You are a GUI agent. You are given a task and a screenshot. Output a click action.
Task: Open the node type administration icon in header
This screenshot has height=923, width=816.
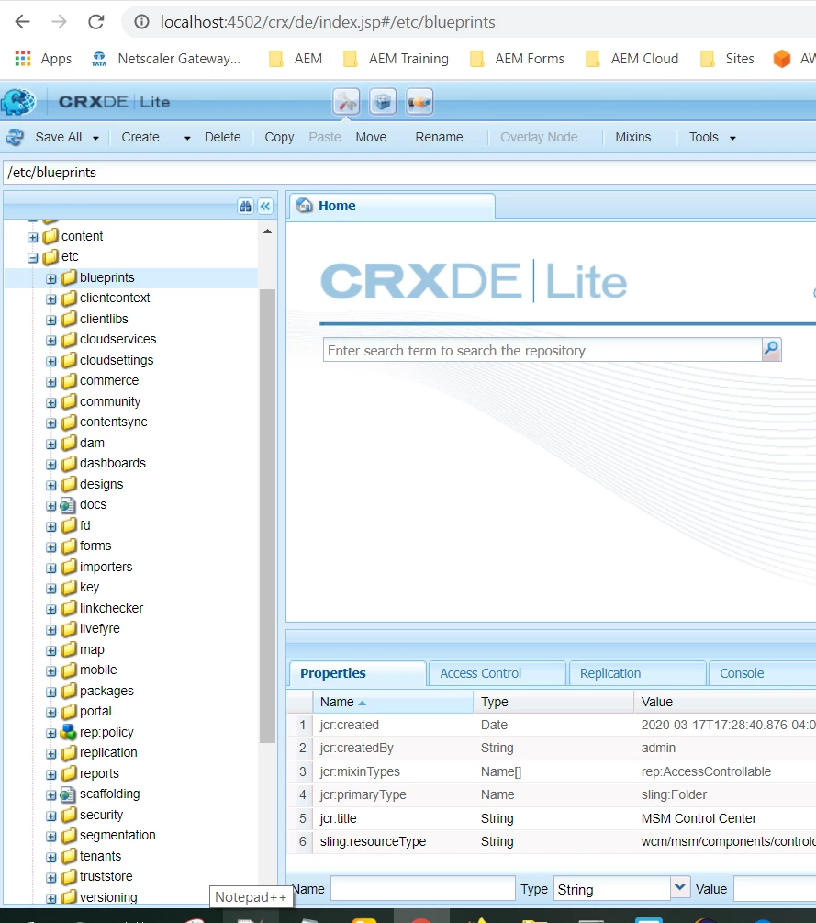pos(419,102)
